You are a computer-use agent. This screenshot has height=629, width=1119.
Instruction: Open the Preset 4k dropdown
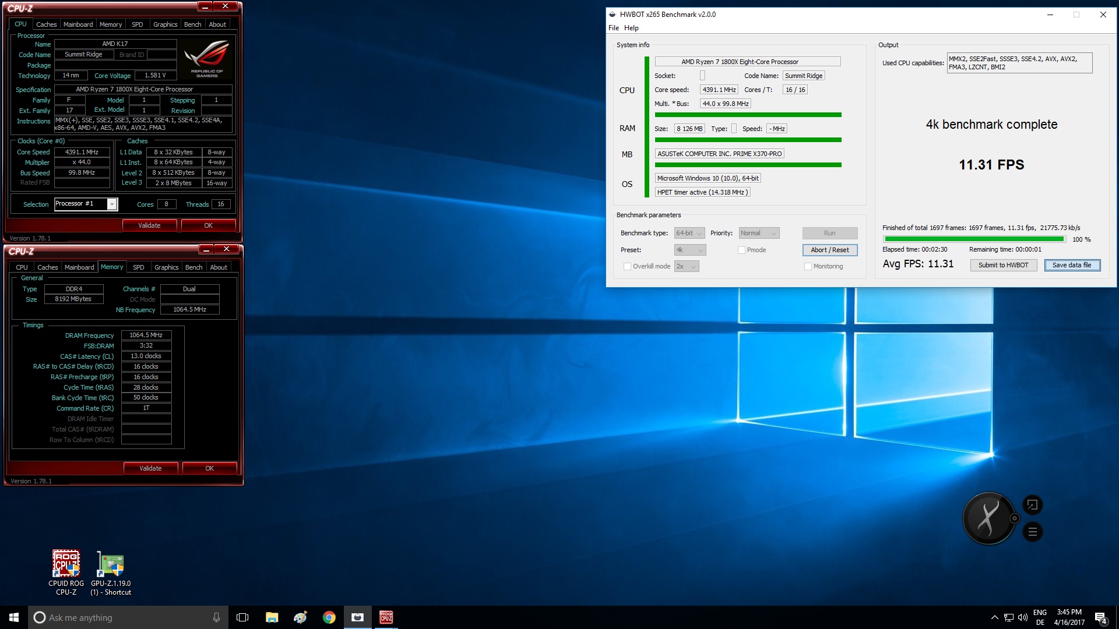point(690,250)
